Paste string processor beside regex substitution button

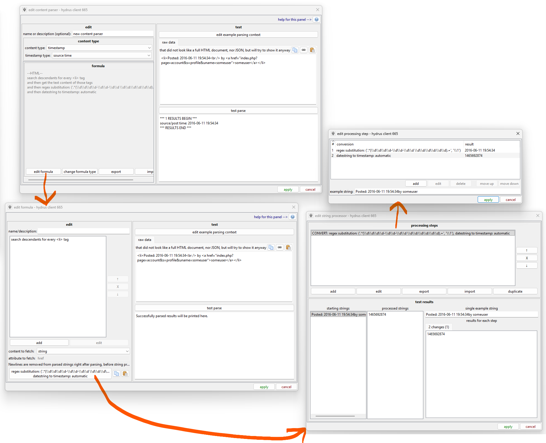point(125,374)
